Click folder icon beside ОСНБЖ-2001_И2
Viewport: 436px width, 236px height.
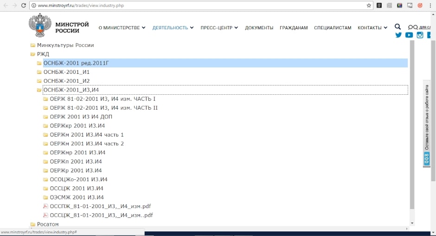(x=39, y=81)
